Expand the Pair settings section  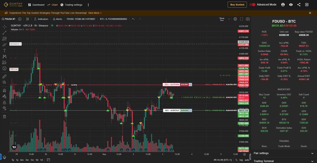pos(284,153)
